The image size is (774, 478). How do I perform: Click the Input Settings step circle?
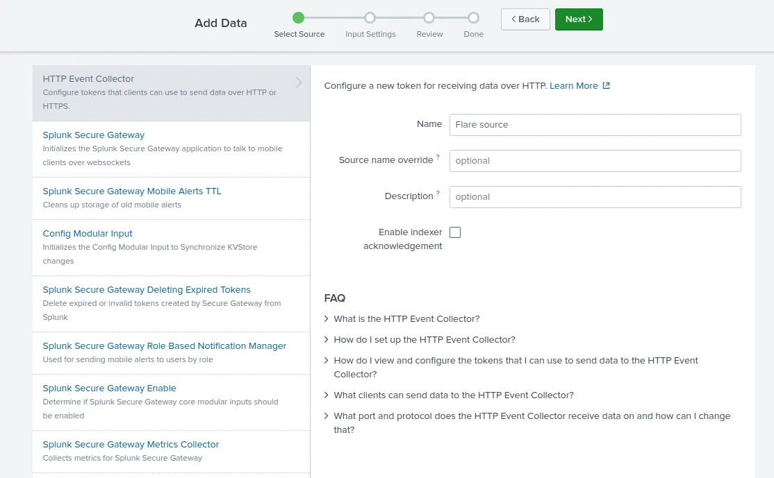point(370,18)
